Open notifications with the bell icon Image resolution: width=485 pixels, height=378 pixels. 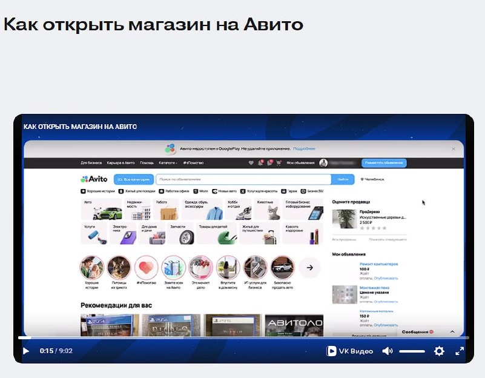tap(260, 162)
